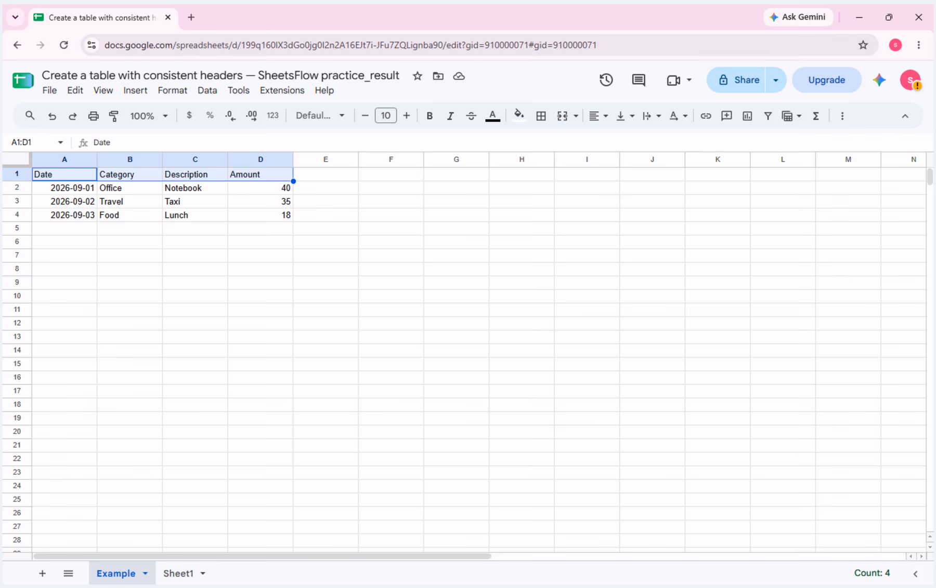Image resolution: width=936 pixels, height=588 pixels.
Task: Click the undo icon in toolbar
Action: 52,116
